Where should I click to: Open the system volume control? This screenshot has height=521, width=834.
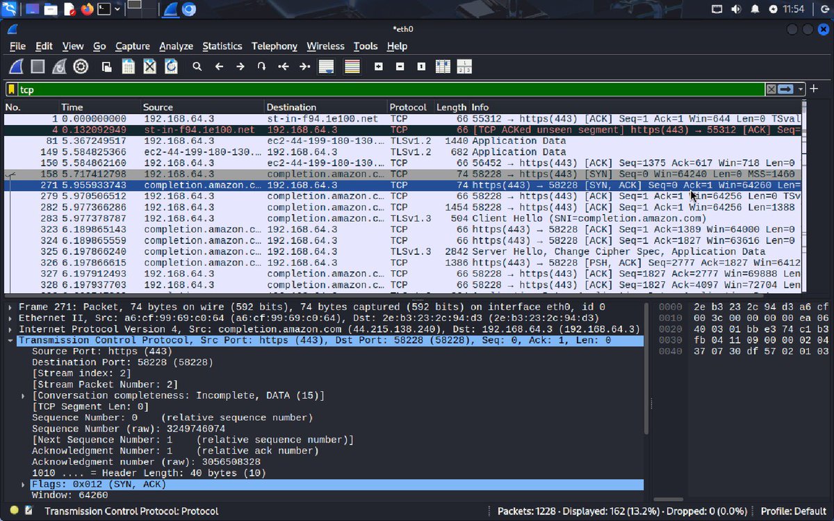click(736, 9)
